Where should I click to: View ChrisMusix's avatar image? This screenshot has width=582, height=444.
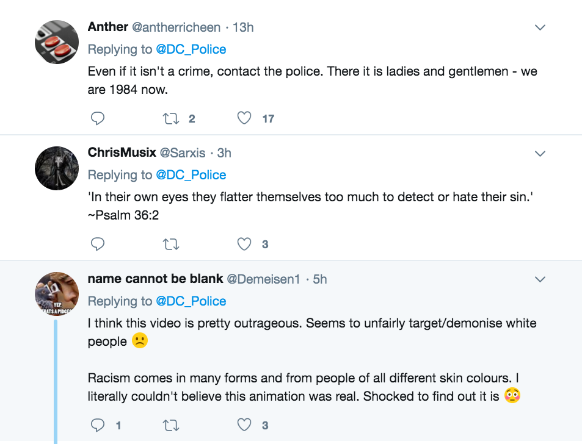tap(56, 168)
